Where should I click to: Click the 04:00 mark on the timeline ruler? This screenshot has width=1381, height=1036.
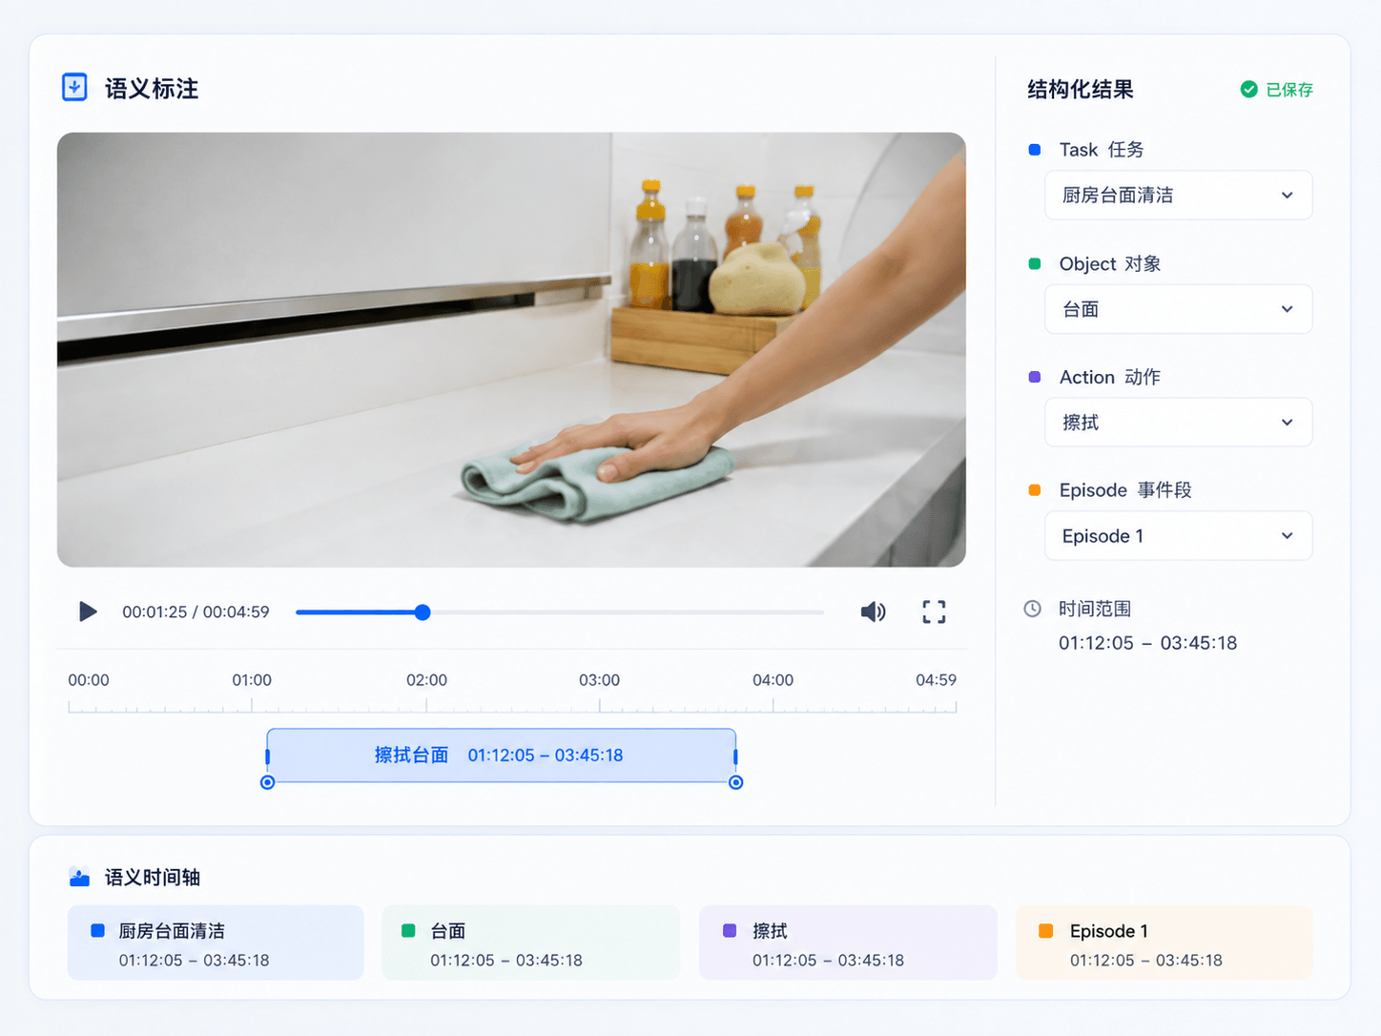(773, 680)
